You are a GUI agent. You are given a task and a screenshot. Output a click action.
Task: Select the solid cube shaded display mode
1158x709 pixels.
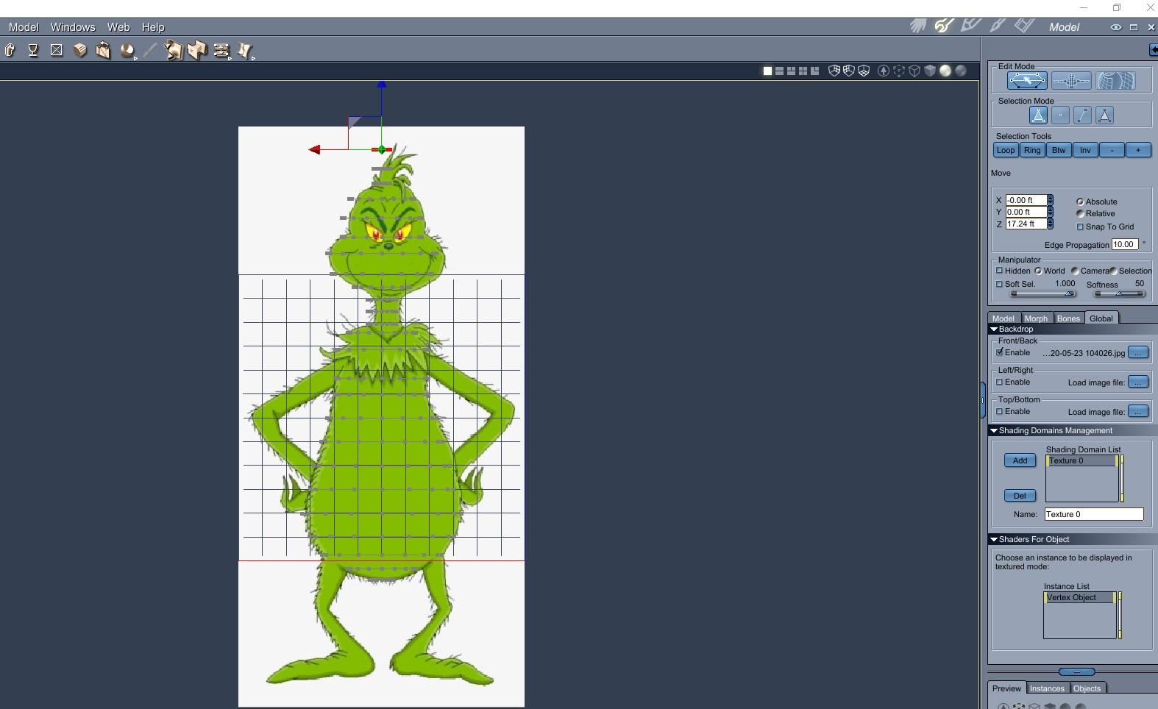tap(930, 71)
